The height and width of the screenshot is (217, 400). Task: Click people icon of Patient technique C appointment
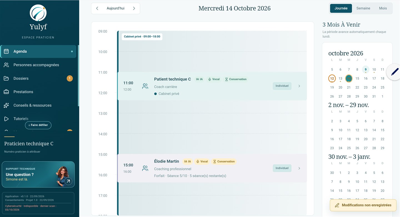click(145, 86)
